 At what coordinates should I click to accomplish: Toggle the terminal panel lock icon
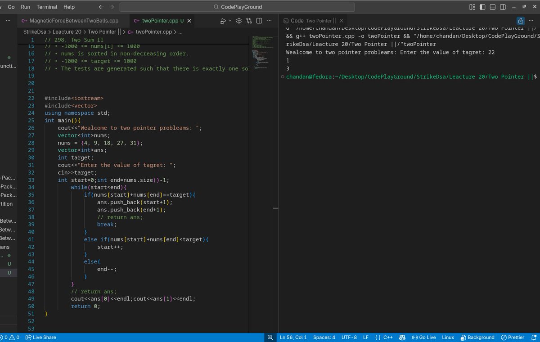coord(521,21)
